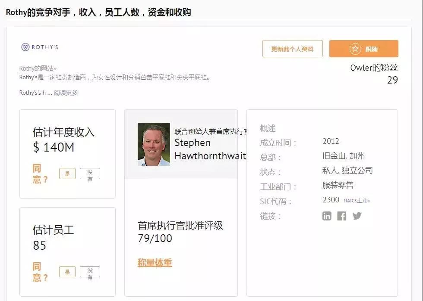The height and width of the screenshot is (301, 423).
Task: Click the follower count 29
Action: [x=392, y=80]
